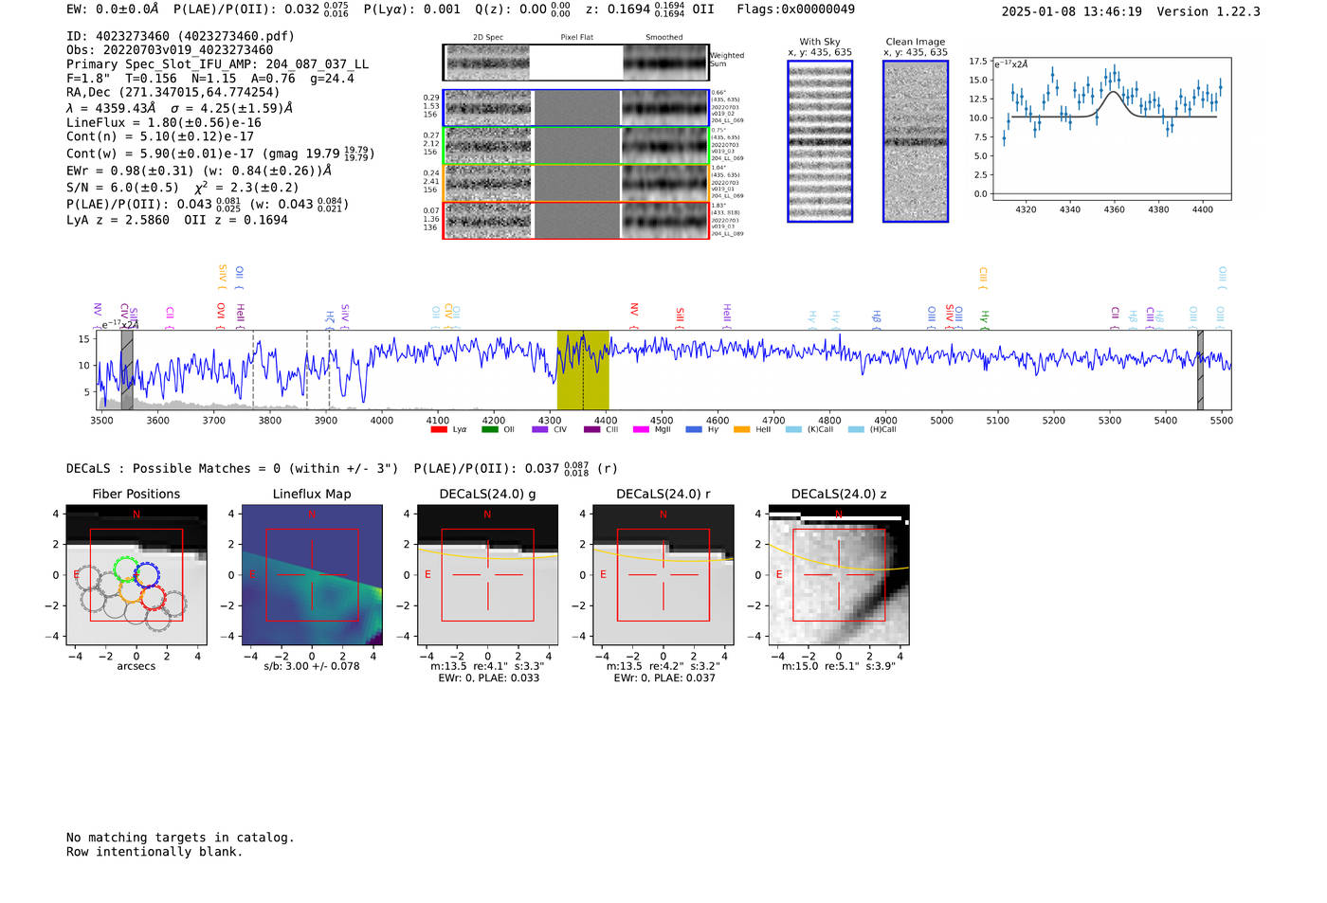Select the 'Row intentionally blank.' text
Viewport: 1327px width, 903px height.
pyautogui.click(x=155, y=852)
